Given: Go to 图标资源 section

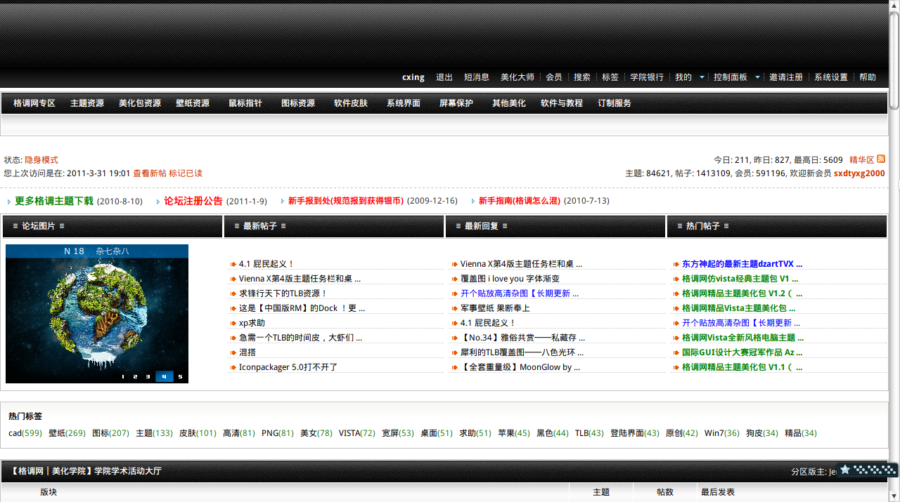Looking at the screenshot, I should click(x=298, y=103).
